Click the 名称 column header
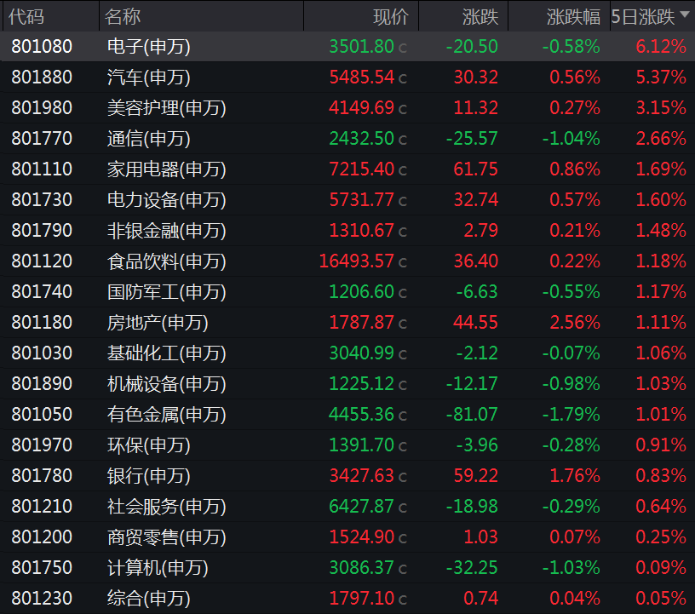 (123, 17)
